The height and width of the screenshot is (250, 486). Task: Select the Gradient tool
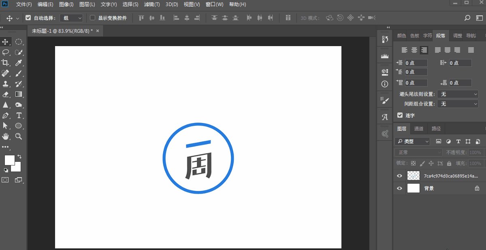tap(19, 94)
